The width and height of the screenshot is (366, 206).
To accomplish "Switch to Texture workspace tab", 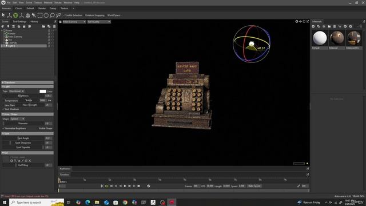I will pos(64,9).
